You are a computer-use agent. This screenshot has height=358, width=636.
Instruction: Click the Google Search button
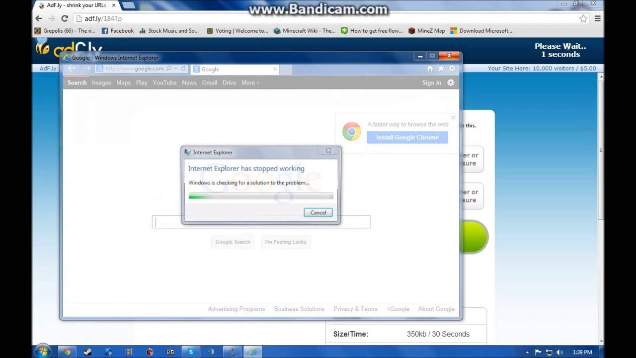233,242
